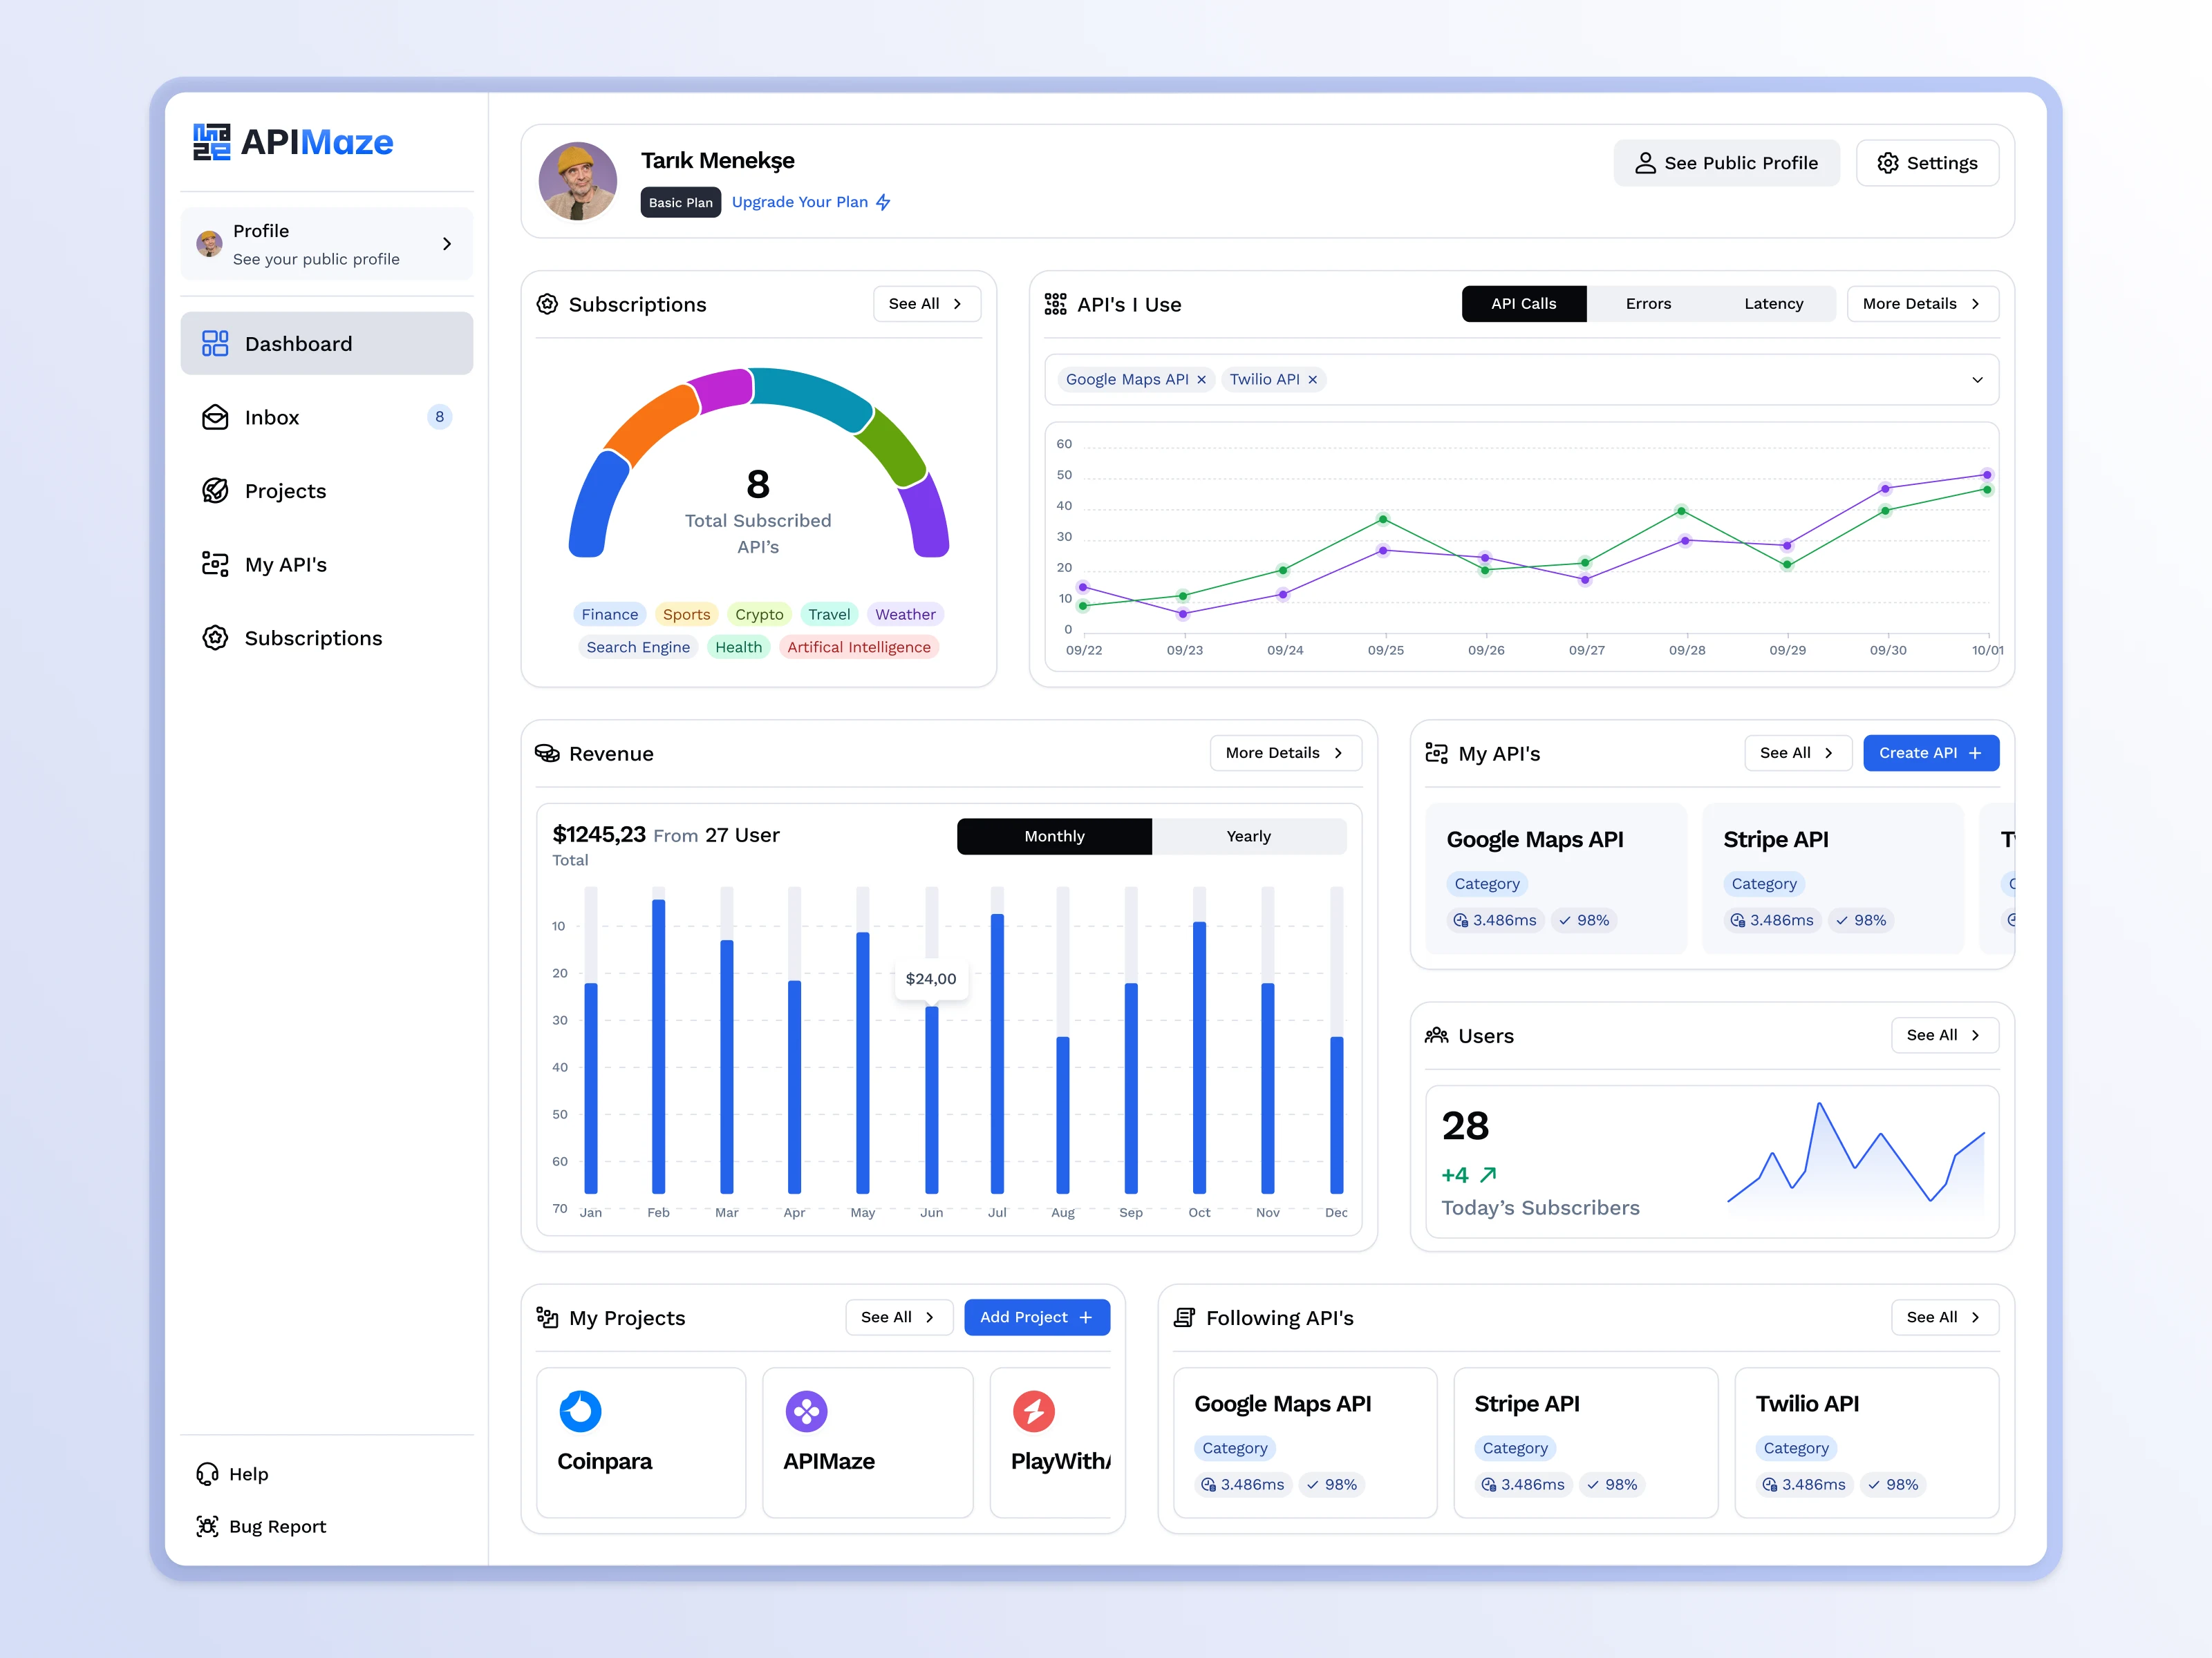Click the Bug Report icon
This screenshot has height=1658, width=2212.
tap(208, 1526)
